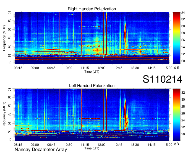
Task: Click the 11:15 time tick under Right Handed plot
Action: click(x=85, y=68)
